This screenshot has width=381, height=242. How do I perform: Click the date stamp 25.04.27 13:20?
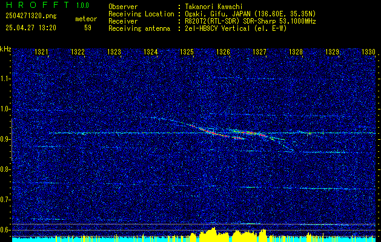[x=31, y=28]
